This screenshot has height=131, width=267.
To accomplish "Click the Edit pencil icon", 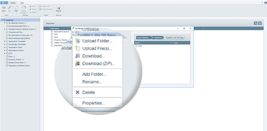I will pyautogui.click(x=10, y=8).
